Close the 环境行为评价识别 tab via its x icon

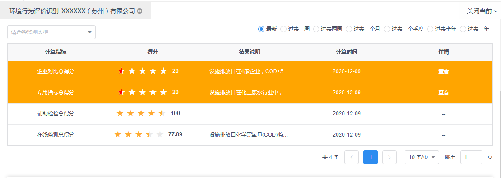point(140,11)
